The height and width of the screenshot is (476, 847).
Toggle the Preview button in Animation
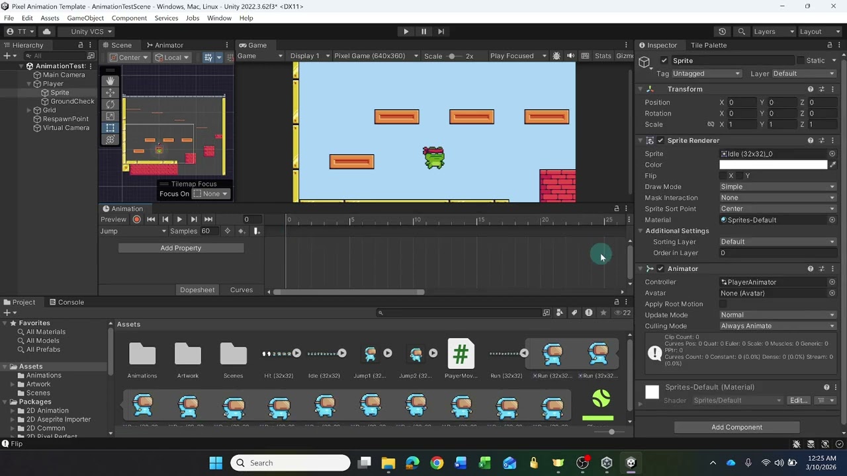pos(113,219)
